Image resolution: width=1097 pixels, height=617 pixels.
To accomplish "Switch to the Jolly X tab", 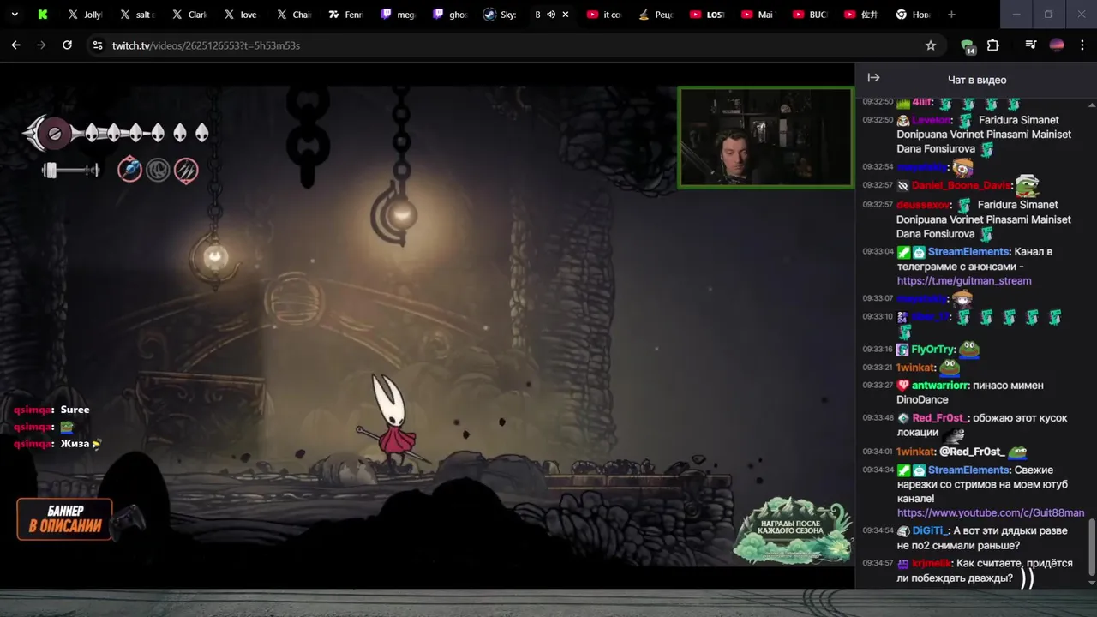I will point(85,15).
